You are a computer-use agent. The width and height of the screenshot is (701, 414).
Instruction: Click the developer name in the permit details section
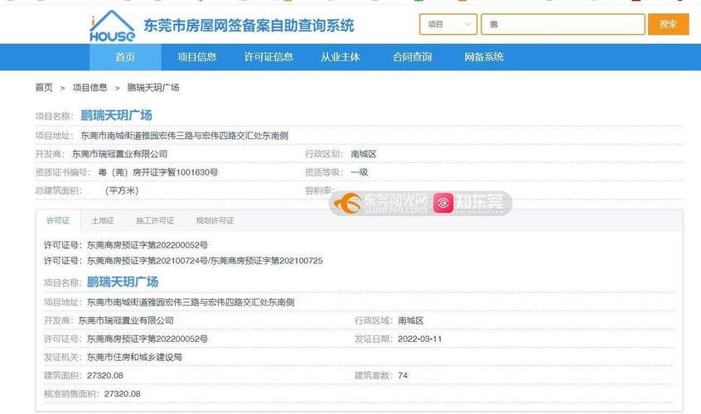click(126, 320)
